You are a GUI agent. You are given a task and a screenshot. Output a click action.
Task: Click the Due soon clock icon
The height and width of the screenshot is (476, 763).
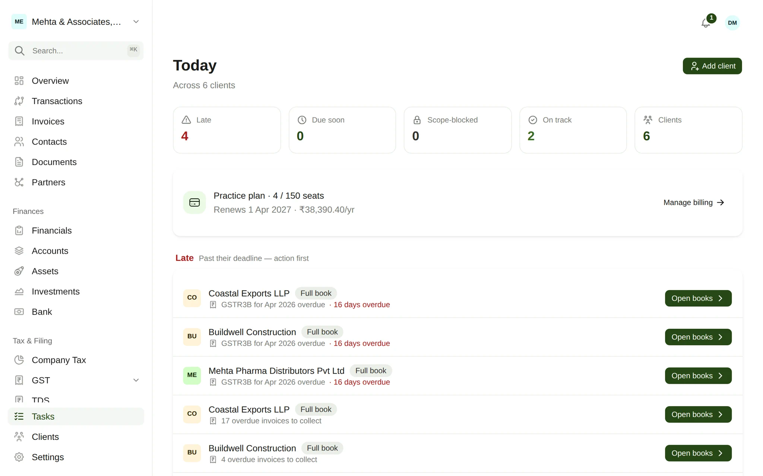(x=302, y=120)
